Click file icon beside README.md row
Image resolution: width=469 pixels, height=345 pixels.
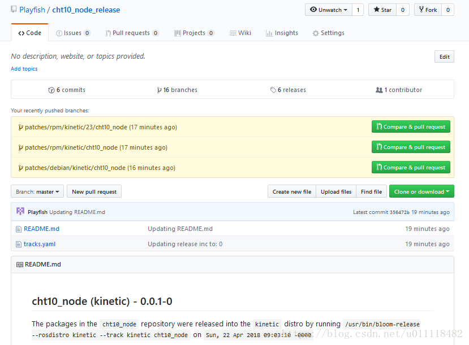click(x=19, y=229)
